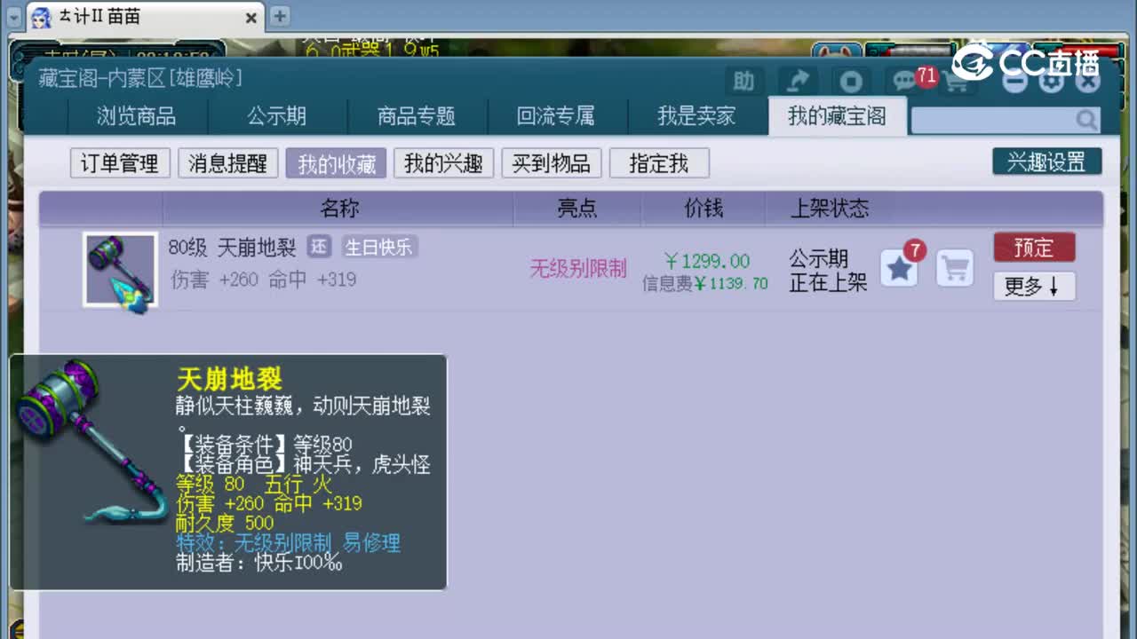Click the share arrow icon on the title bar
The width and height of the screenshot is (1137, 639).
click(797, 81)
